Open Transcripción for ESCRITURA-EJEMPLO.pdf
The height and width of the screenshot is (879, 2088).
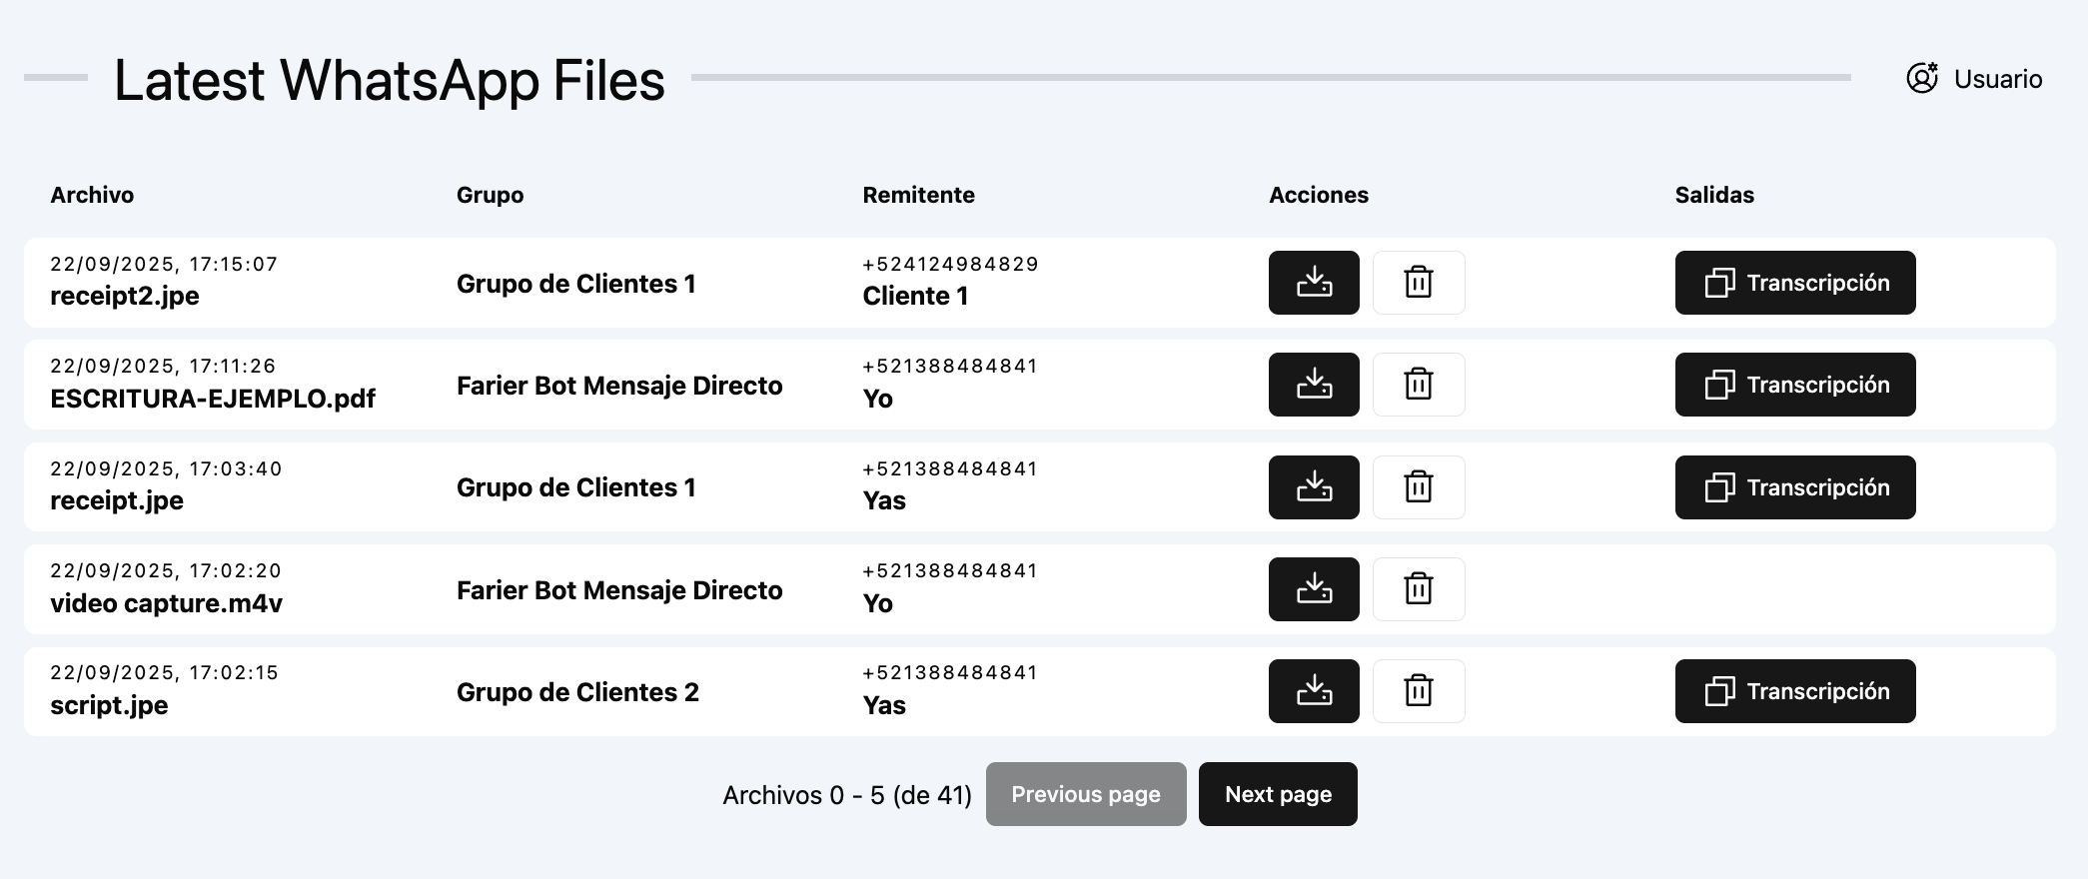click(1794, 385)
